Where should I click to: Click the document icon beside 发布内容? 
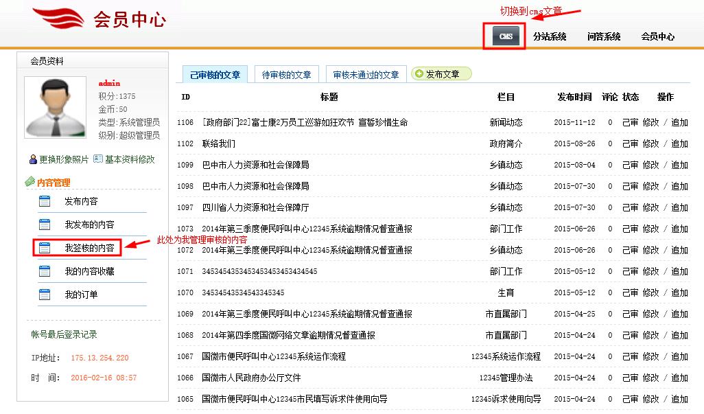(x=45, y=201)
